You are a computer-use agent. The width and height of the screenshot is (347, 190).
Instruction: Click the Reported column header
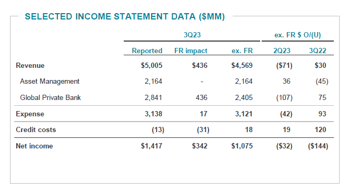[147, 51]
